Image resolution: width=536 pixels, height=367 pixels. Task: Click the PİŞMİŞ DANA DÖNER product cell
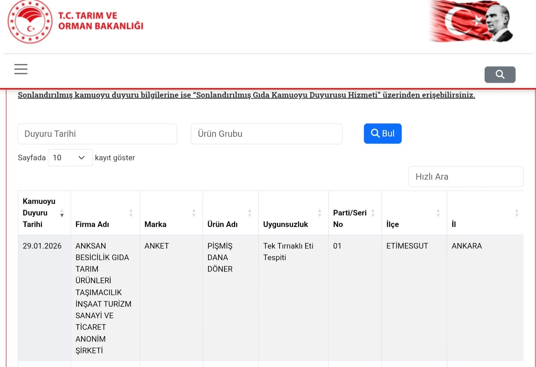point(220,257)
